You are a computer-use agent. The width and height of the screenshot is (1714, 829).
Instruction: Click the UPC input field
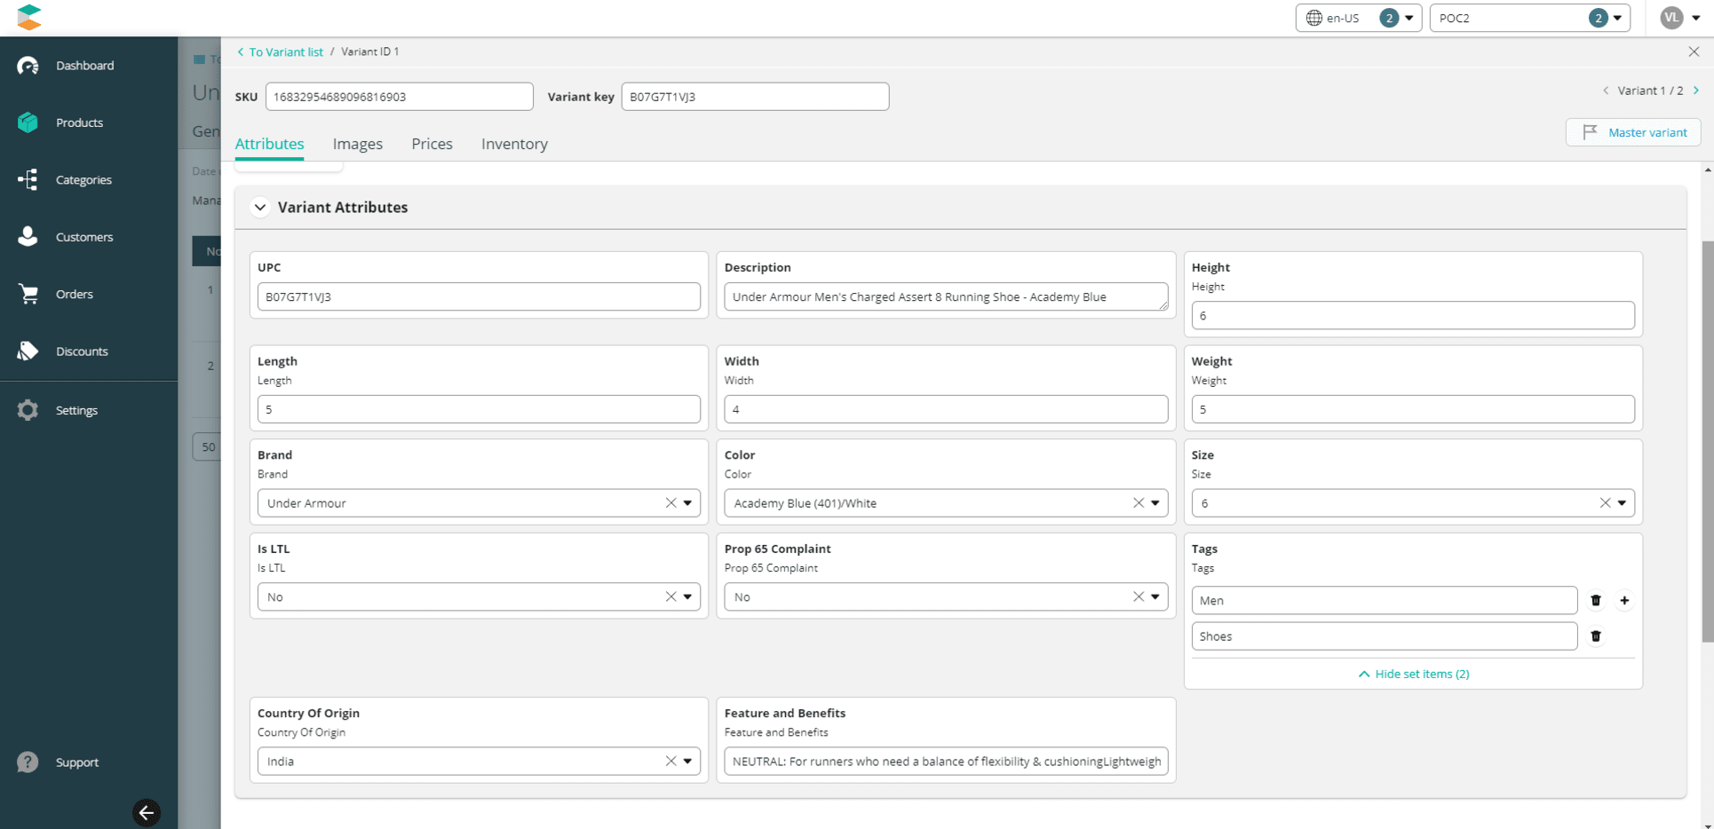pos(479,297)
